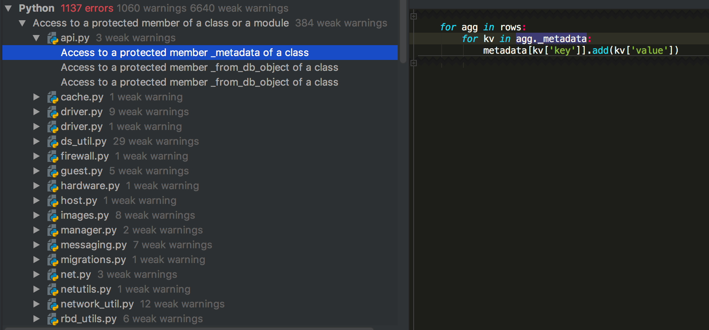Select the manager.py results entry
Image resolution: width=709 pixels, height=330 pixels.
coord(89,230)
